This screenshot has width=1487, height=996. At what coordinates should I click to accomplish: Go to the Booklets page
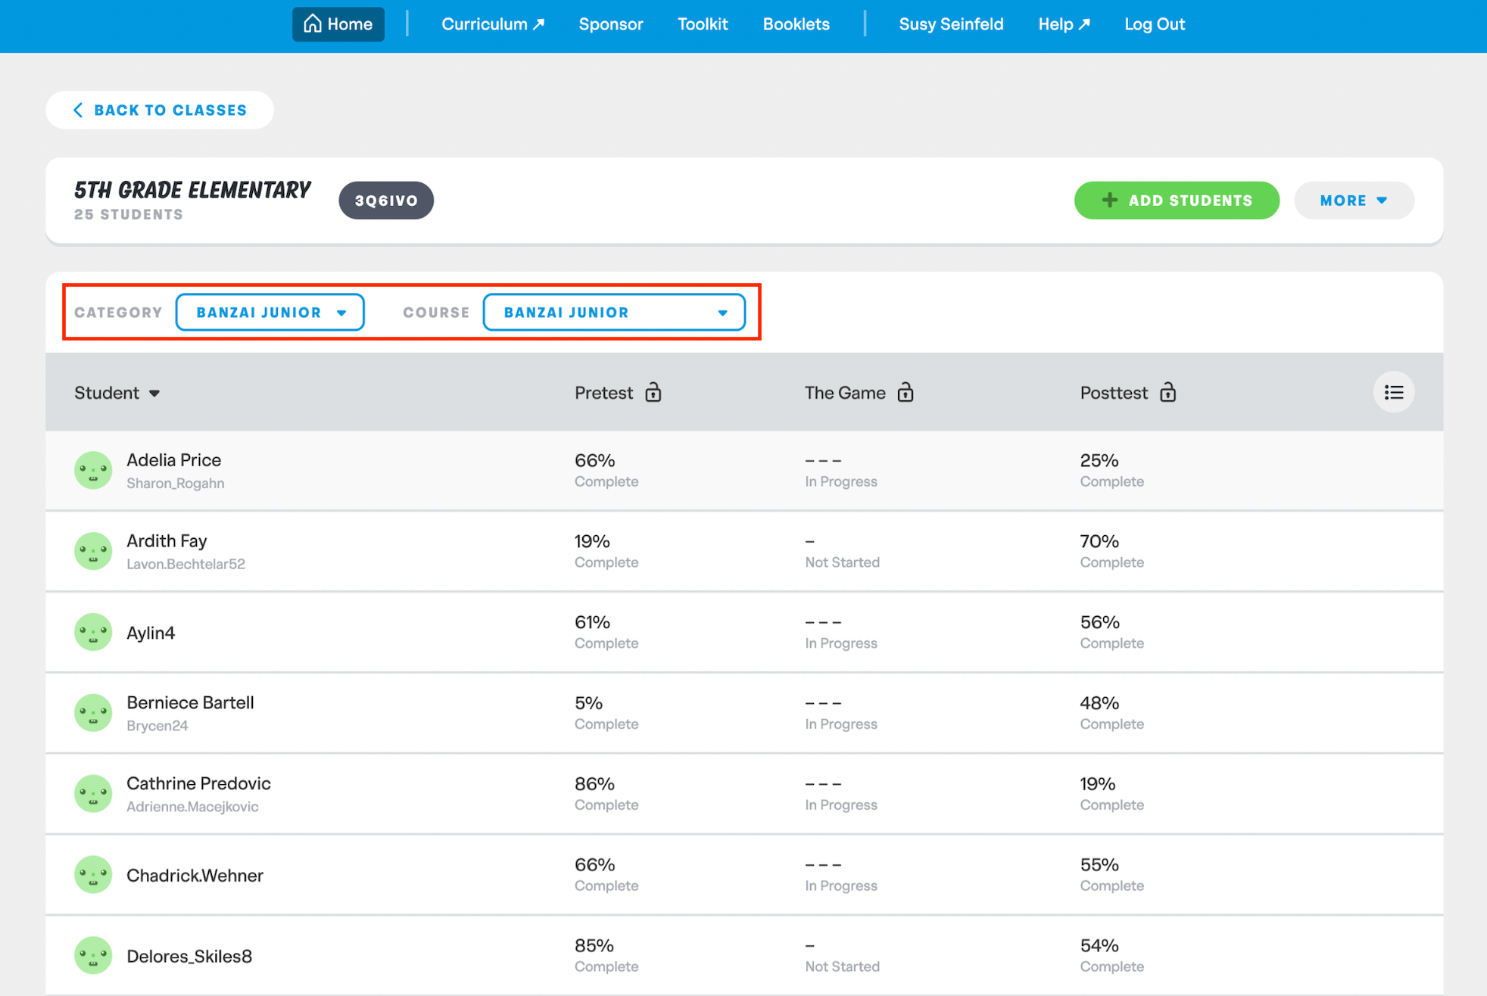point(796,24)
